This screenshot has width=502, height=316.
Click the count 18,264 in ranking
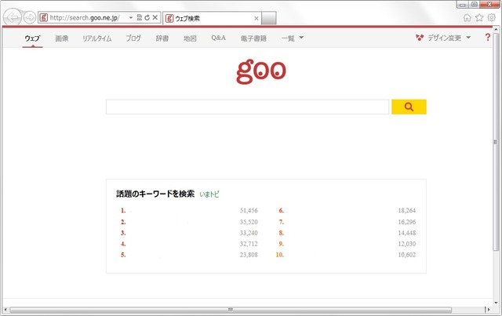coord(407,211)
